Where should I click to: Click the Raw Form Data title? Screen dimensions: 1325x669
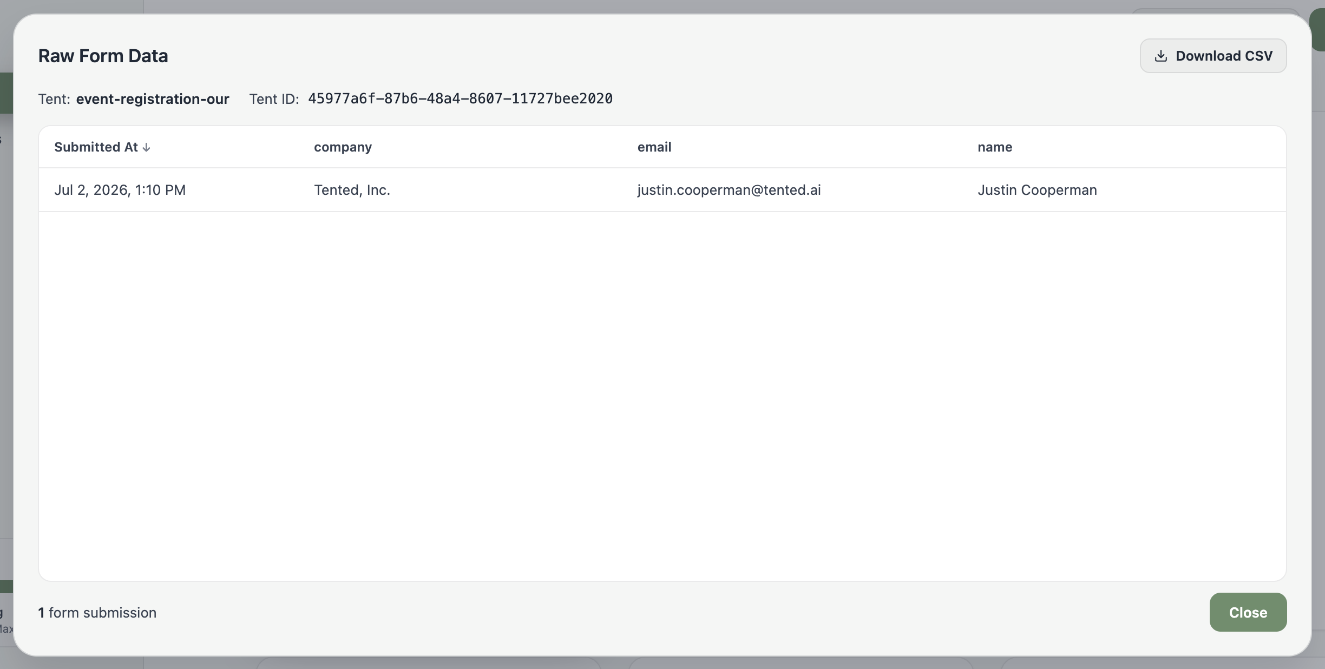click(103, 56)
